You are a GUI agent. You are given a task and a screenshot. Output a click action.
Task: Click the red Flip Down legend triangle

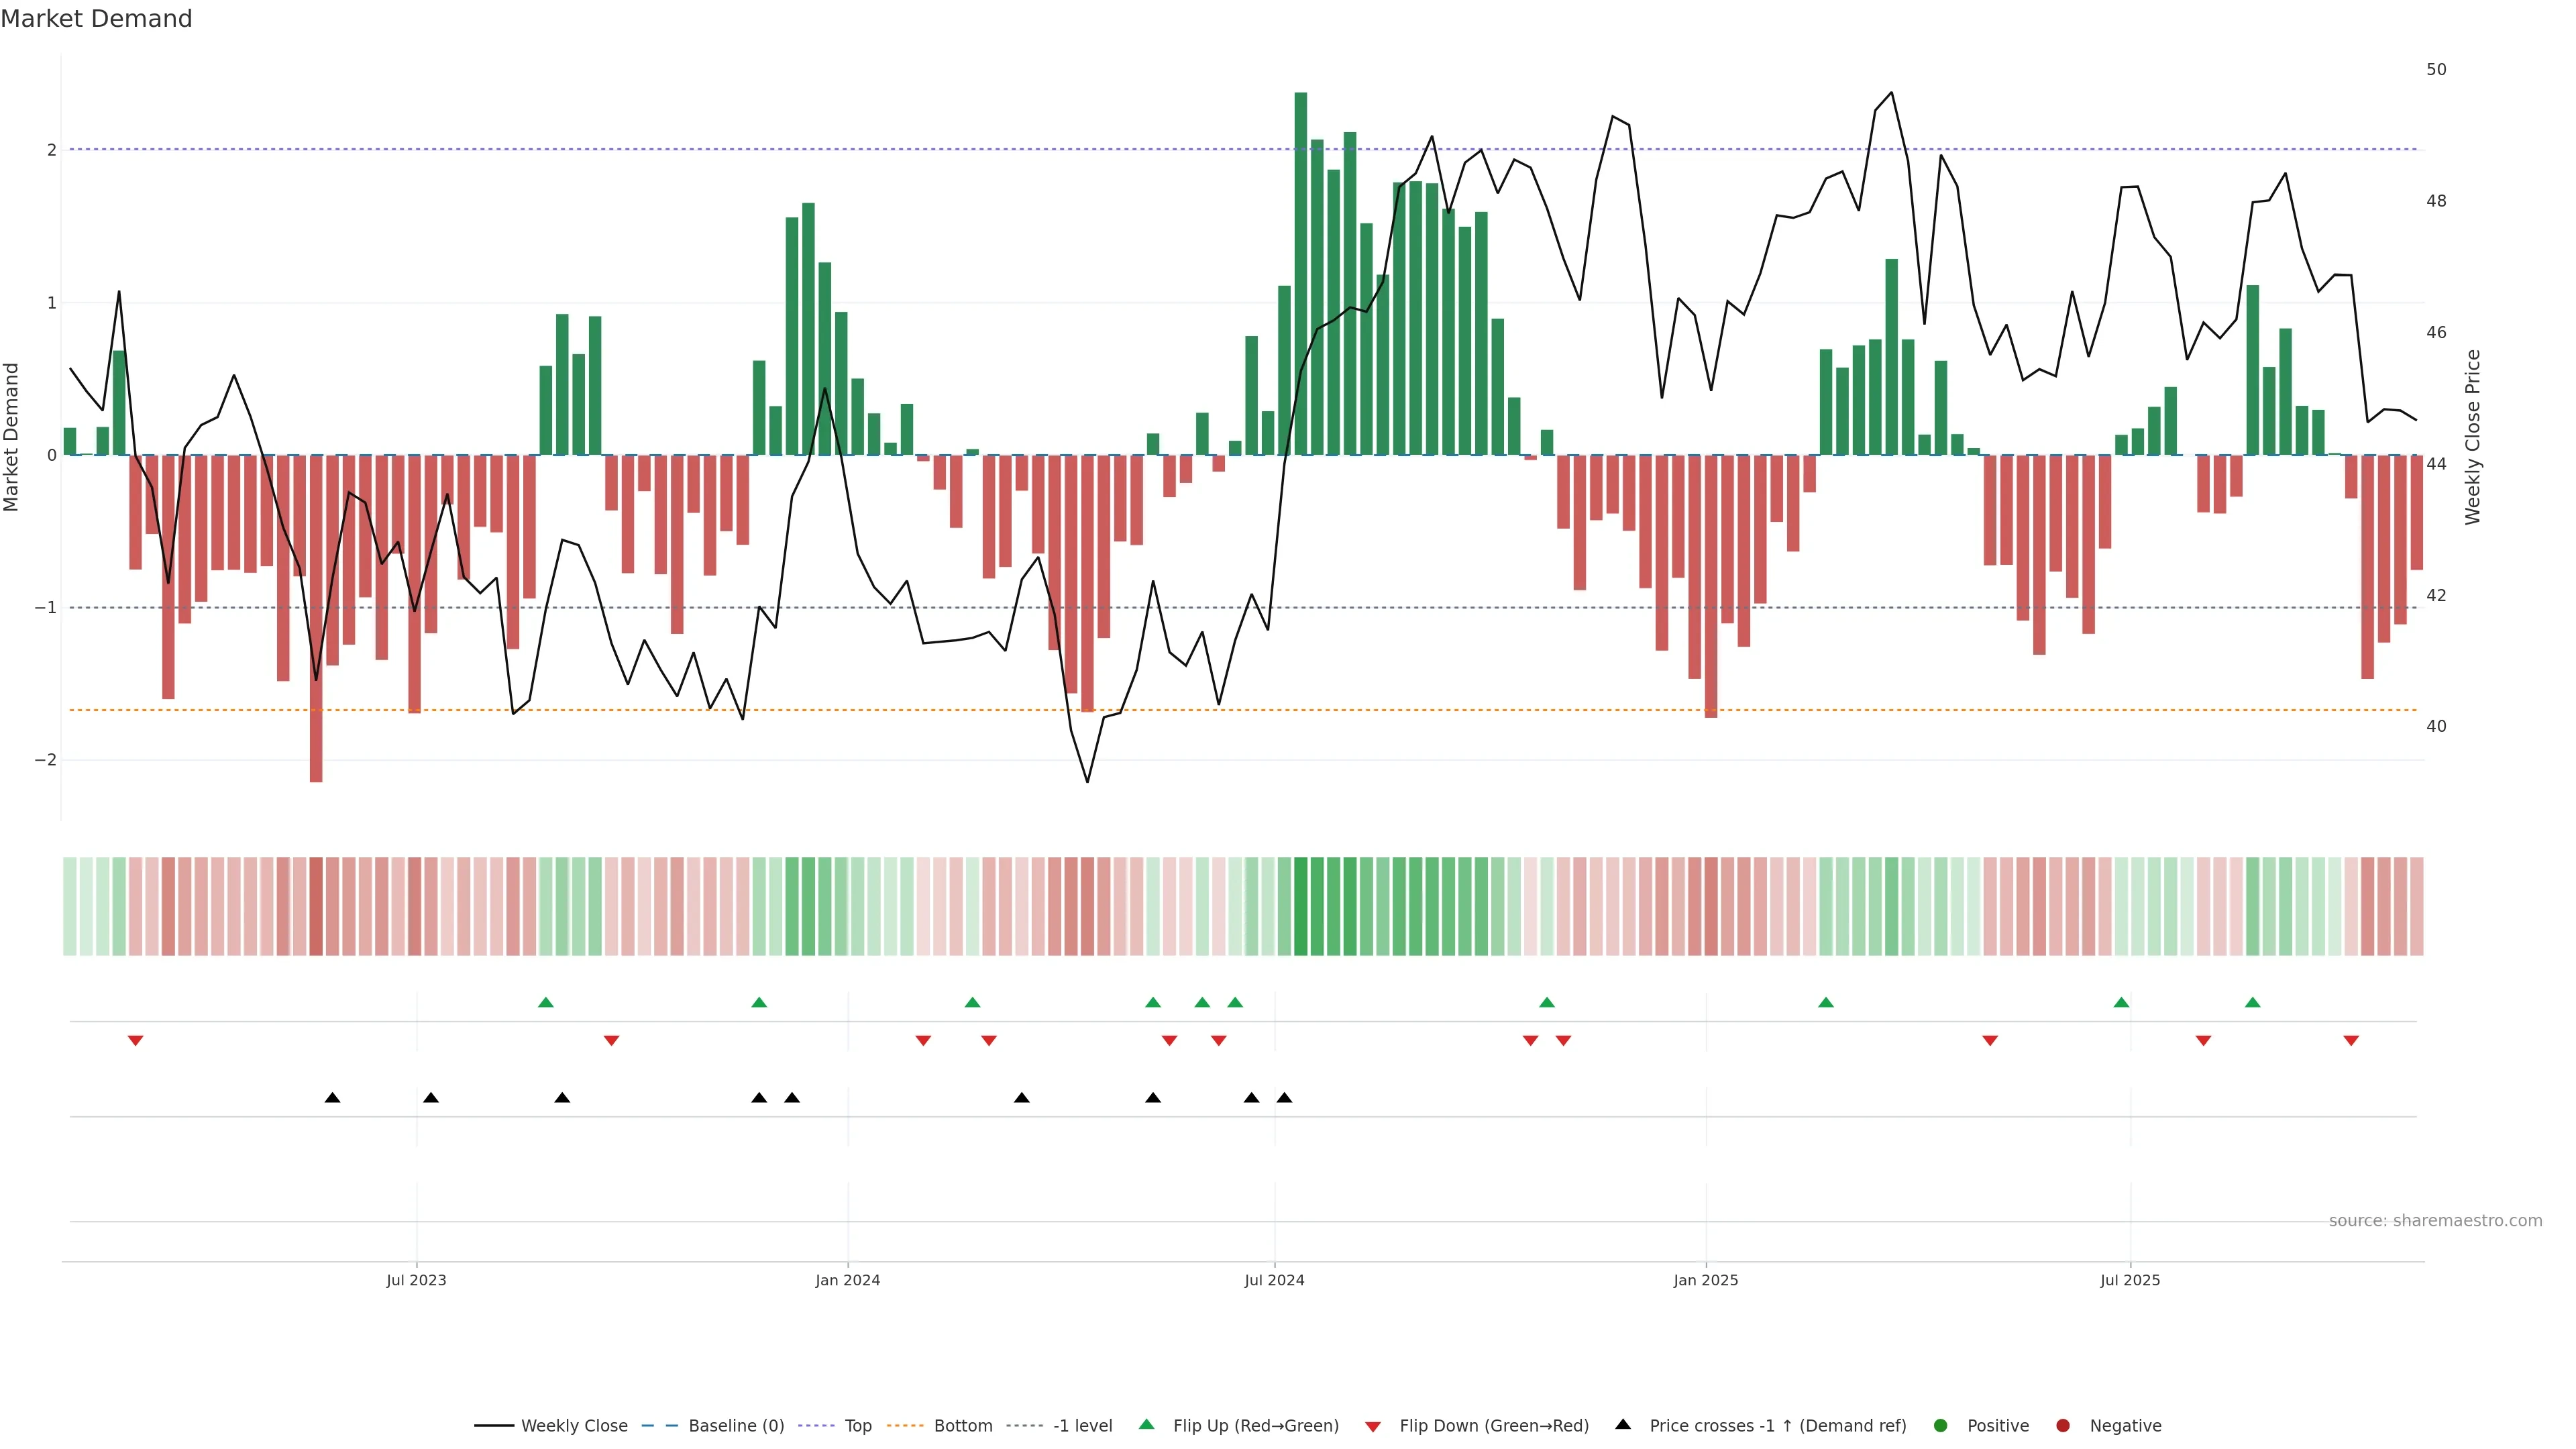[x=1373, y=1426]
